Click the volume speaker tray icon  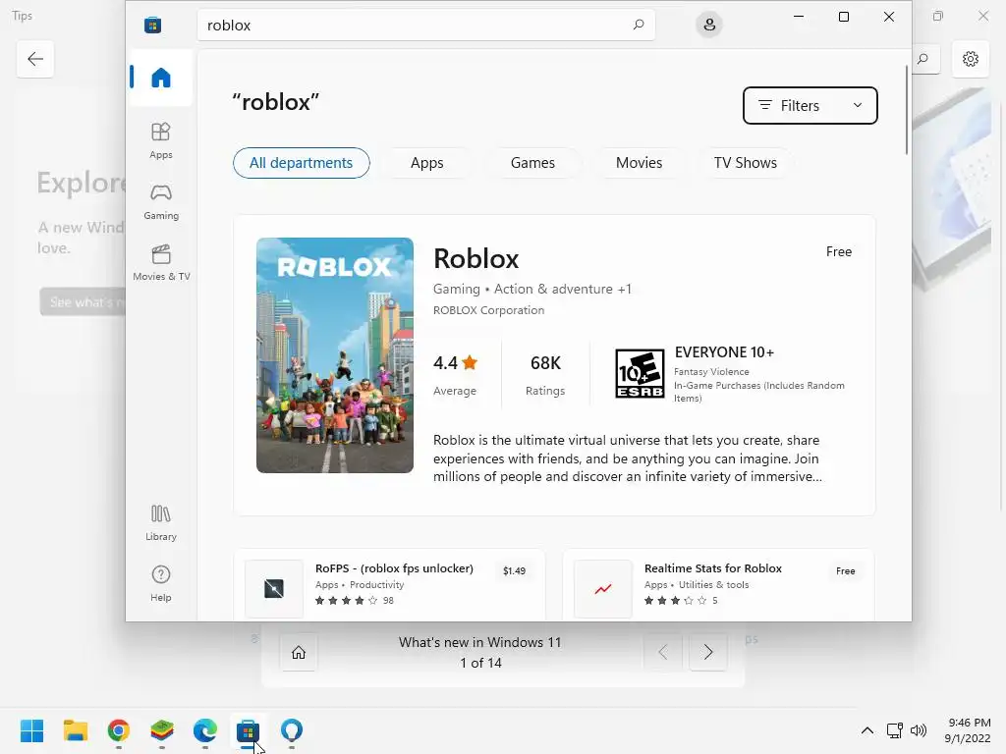[919, 730]
